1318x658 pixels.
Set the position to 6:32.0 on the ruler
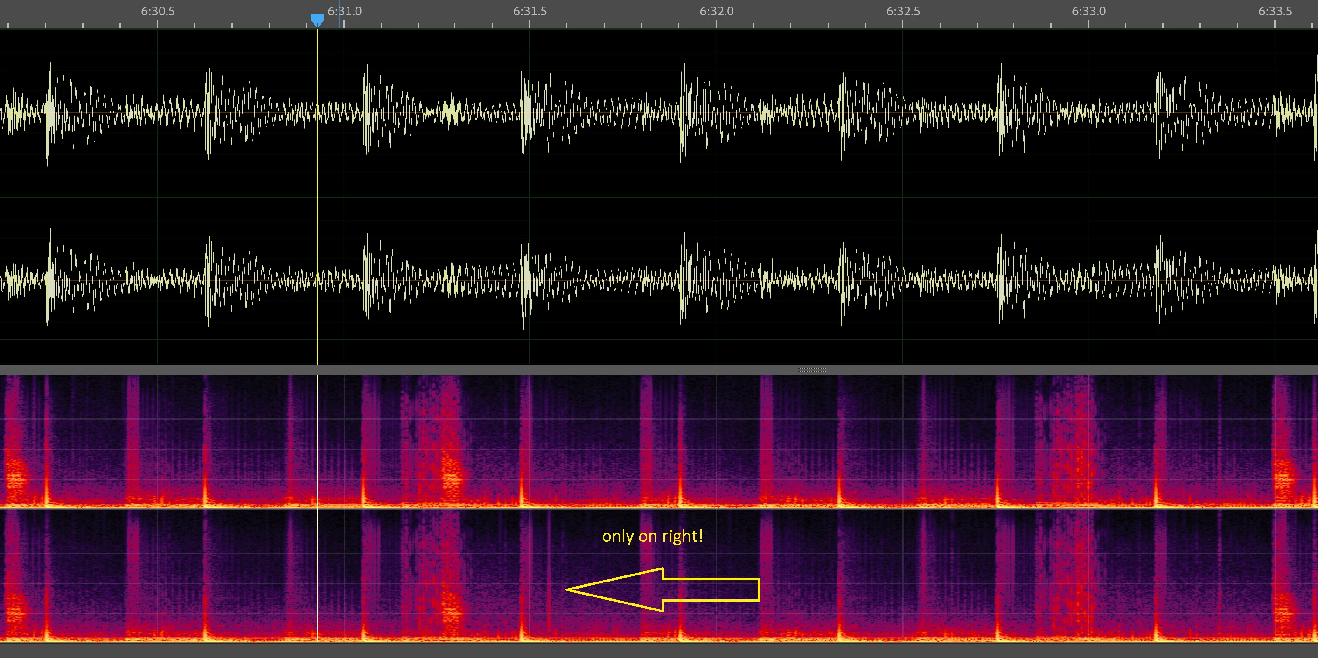click(716, 11)
